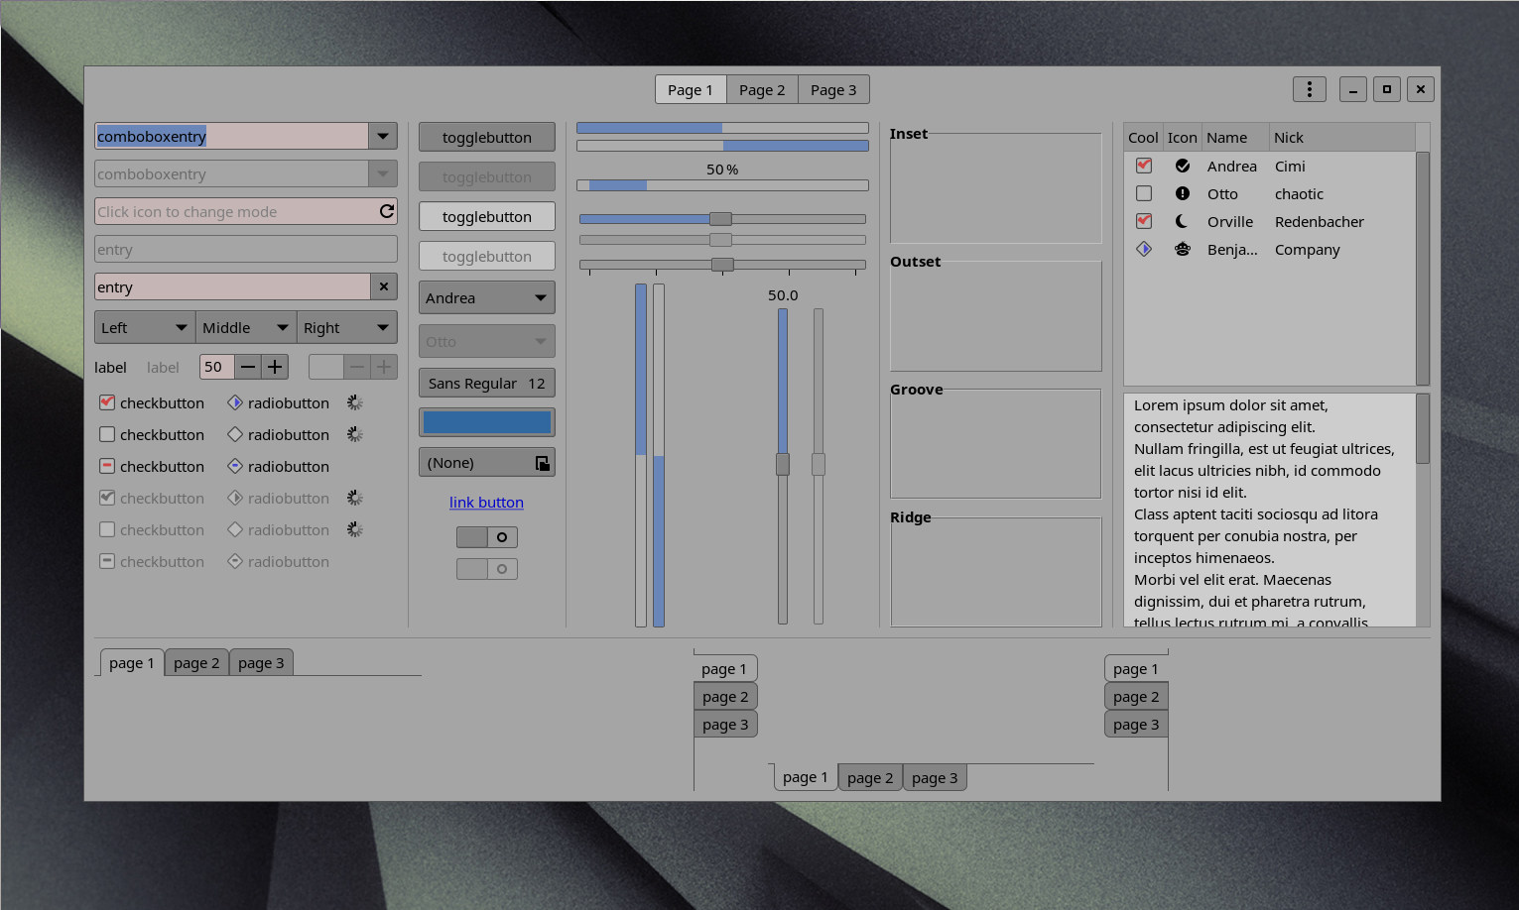1519x910 pixels.
Task: Click into the selected comboboxentry text field
Action: (232, 136)
